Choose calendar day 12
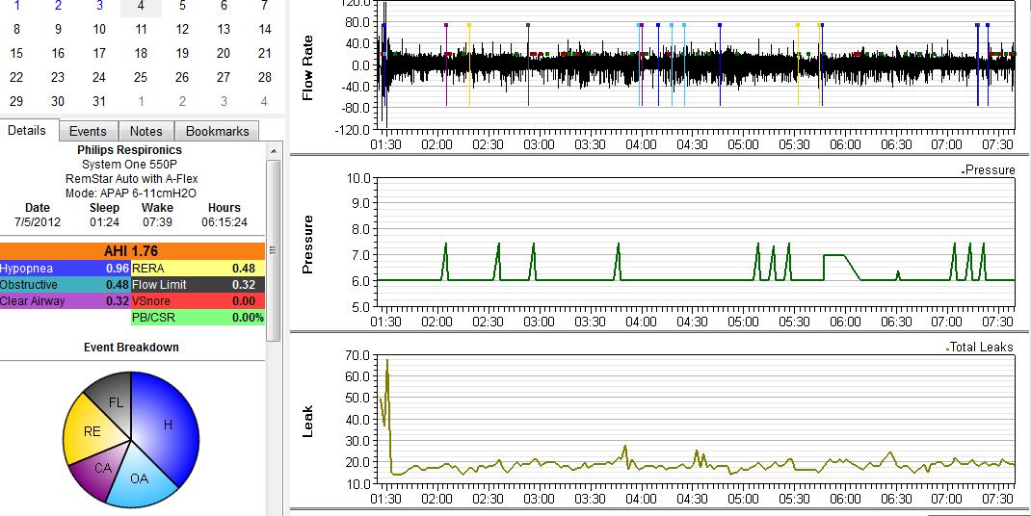The height and width of the screenshot is (516, 1031). click(x=182, y=29)
